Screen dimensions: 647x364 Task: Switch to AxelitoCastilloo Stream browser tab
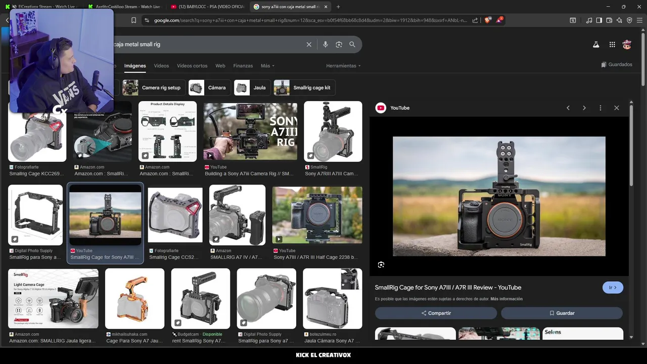[124, 7]
